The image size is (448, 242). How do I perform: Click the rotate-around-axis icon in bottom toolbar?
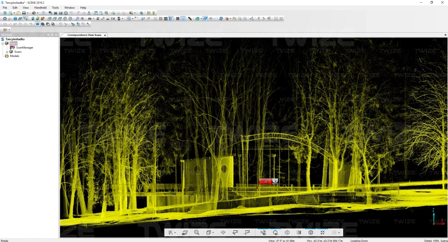[223, 233]
